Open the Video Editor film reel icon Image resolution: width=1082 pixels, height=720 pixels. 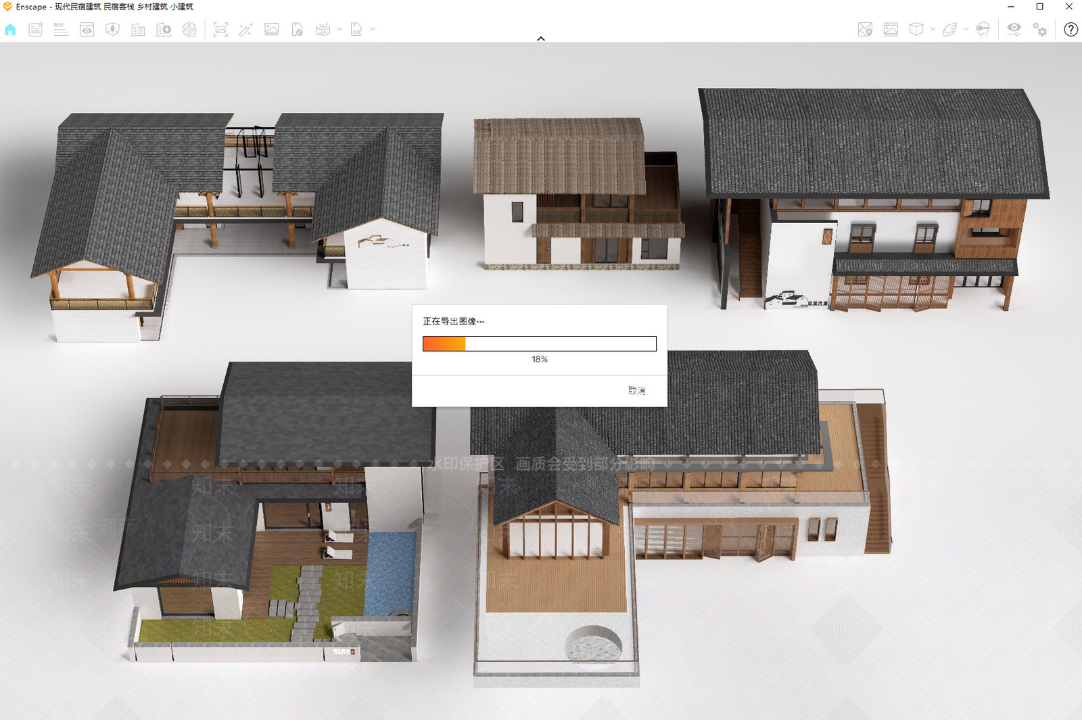[189, 29]
